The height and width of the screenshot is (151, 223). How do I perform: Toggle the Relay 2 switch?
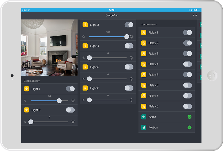pos(188,43)
